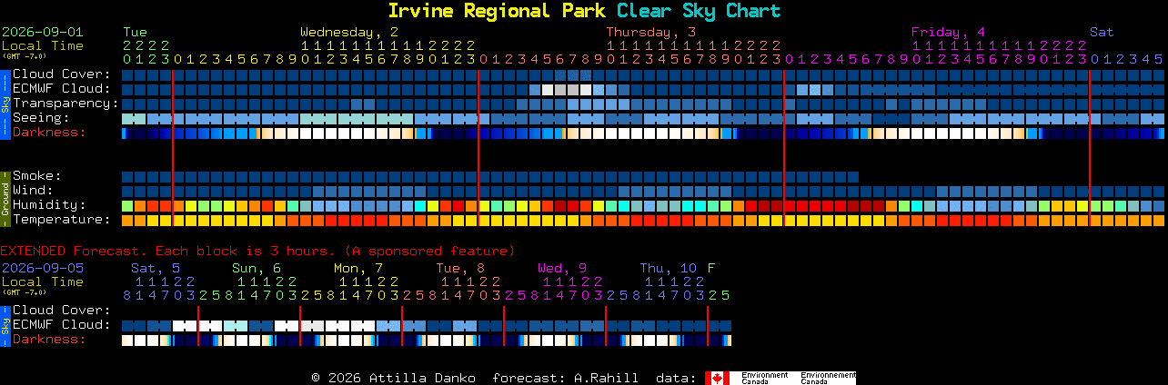Image resolution: width=1168 pixels, height=385 pixels.
Task: Click the green Ground sidebar label
Action: 5,197
